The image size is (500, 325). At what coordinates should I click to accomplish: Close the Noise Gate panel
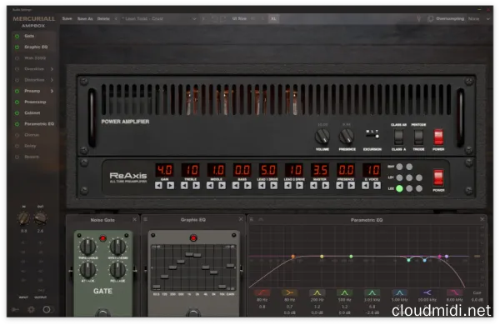(x=134, y=219)
